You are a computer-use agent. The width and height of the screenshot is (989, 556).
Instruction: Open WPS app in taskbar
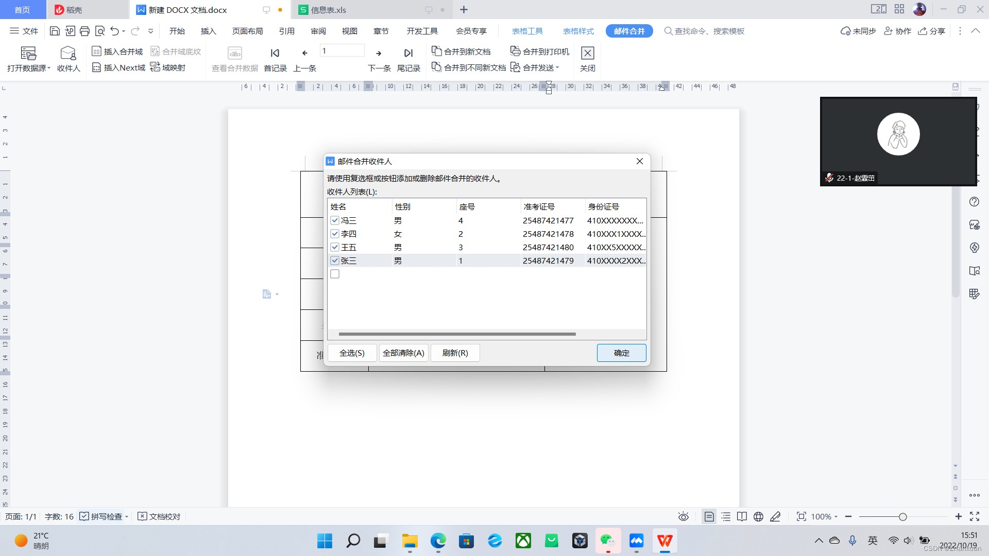pyautogui.click(x=664, y=541)
